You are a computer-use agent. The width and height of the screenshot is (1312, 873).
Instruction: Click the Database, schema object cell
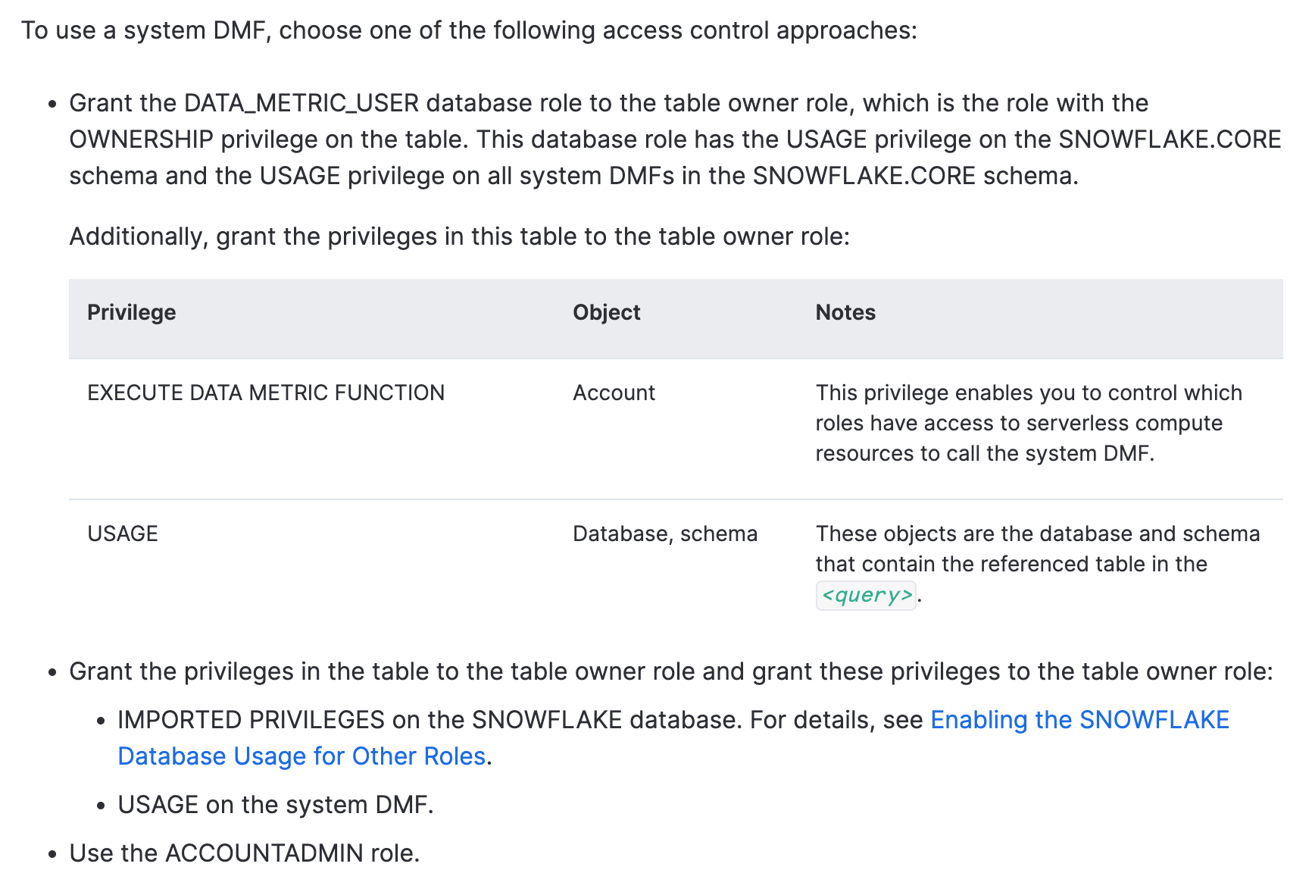(x=665, y=533)
